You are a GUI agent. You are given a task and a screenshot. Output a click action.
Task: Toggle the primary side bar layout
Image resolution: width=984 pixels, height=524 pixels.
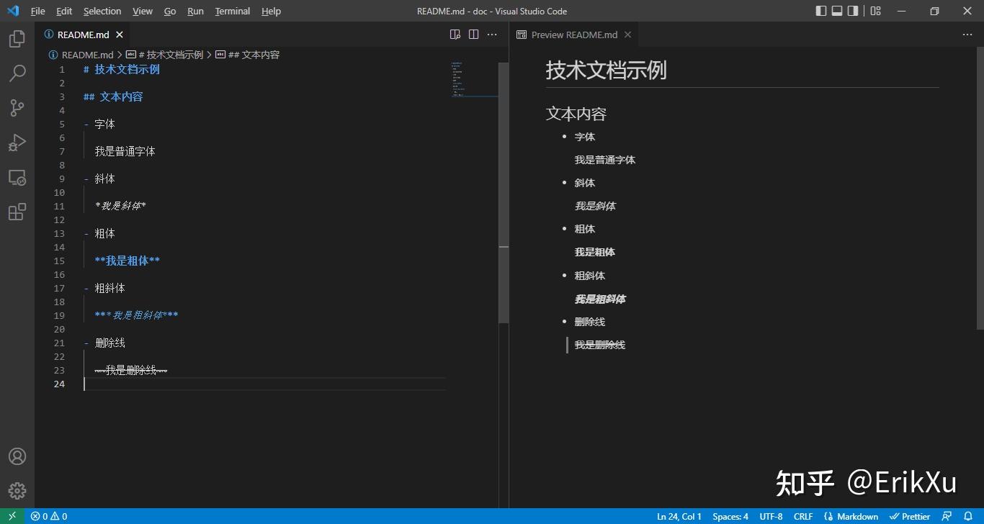pyautogui.click(x=821, y=11)
